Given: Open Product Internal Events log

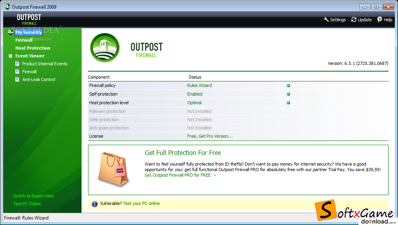Looking at the screenshot, I should [x=45, y=64].
